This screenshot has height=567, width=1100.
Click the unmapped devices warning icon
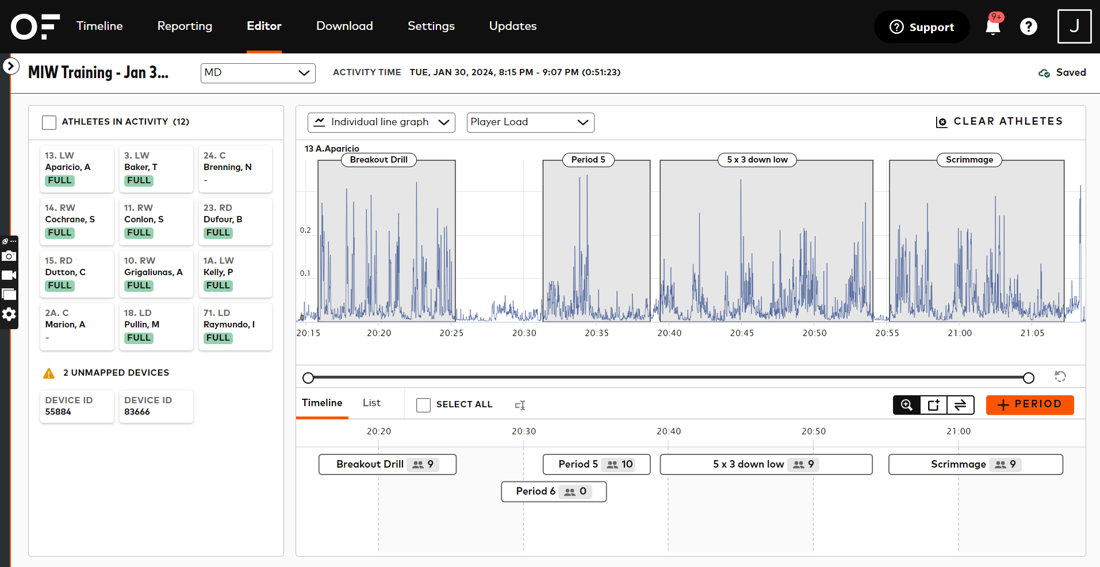49,373
